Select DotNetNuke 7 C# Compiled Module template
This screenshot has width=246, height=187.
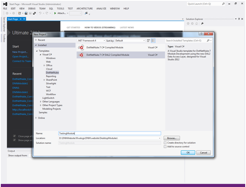click(x=121, y=47)
